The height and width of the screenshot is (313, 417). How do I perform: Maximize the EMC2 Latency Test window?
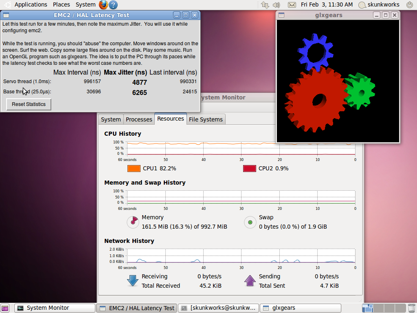click(186, 15)
